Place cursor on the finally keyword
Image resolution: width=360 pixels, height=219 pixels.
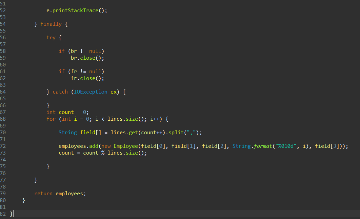51,24
